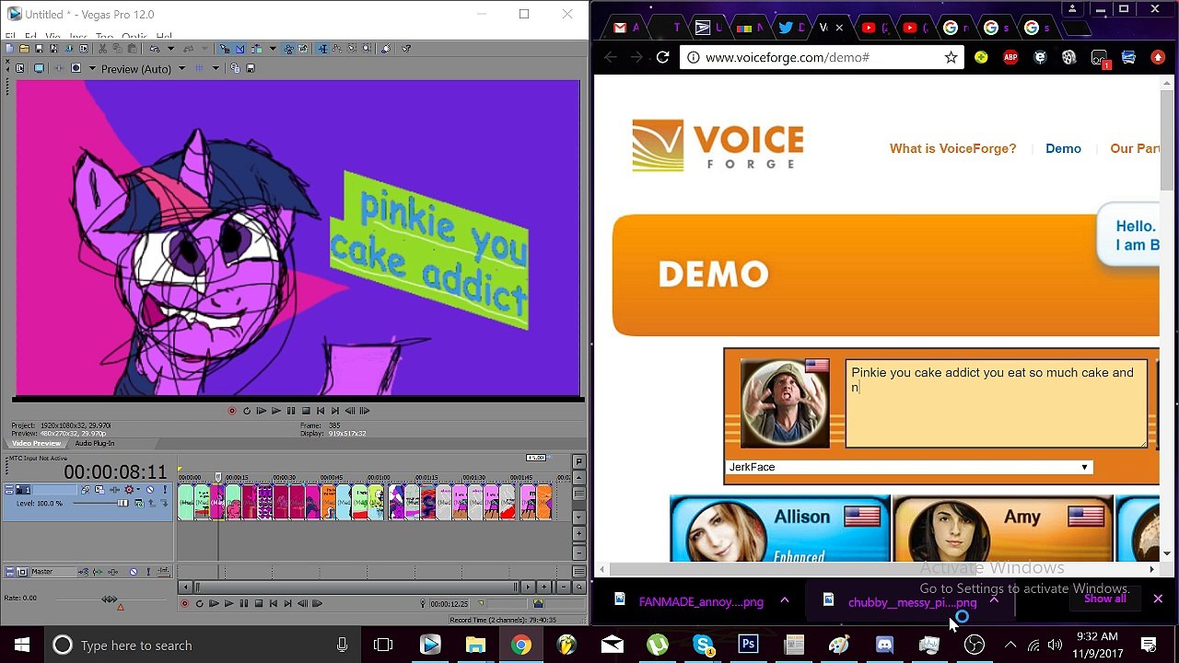Click the Zoom Edit magnifier at timeline corner
1179x663 pixels.
[x=579, y=587]
